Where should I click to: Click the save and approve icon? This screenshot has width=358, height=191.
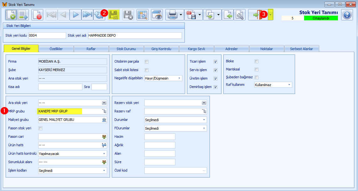(114, 15)
